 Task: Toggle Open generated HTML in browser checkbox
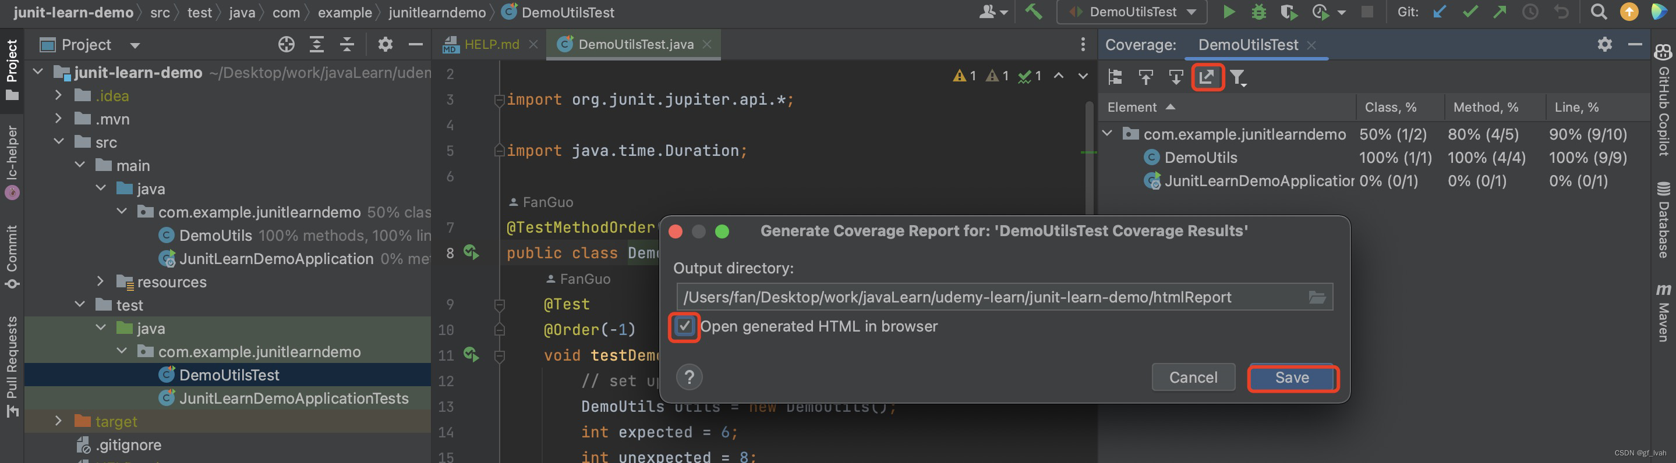pyautogui.click(x=684, y=326)
